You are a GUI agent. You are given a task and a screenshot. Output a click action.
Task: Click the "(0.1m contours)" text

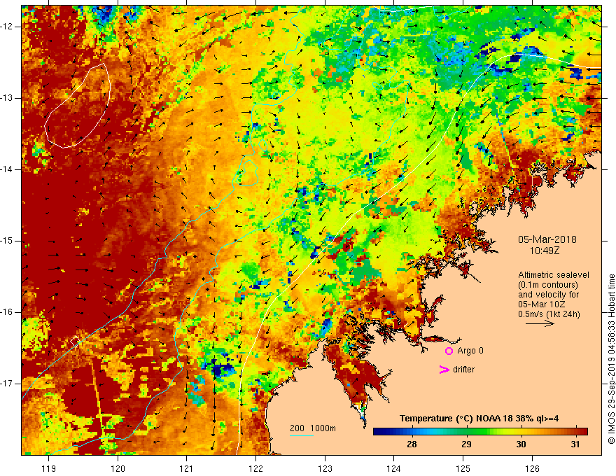548,285
